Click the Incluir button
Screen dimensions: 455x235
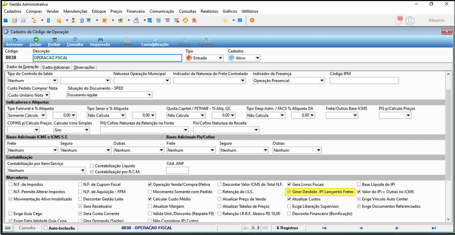35,42
